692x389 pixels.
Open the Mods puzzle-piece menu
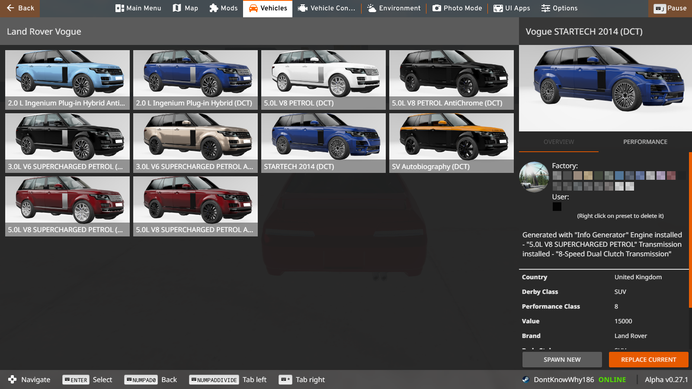pyautogui.click(x=224, y=8)
